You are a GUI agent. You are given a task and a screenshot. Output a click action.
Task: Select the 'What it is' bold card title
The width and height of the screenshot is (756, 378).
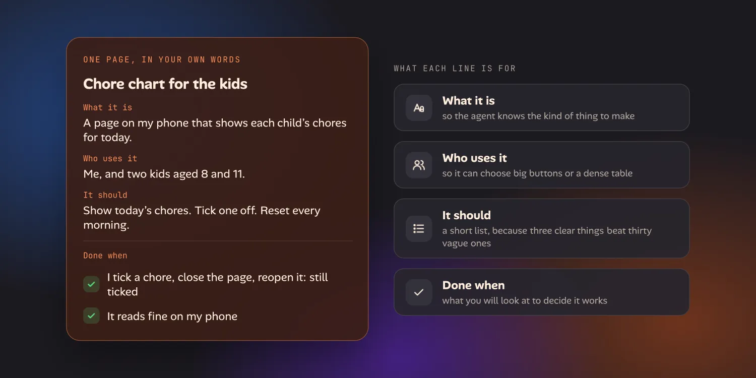point(468,101)
